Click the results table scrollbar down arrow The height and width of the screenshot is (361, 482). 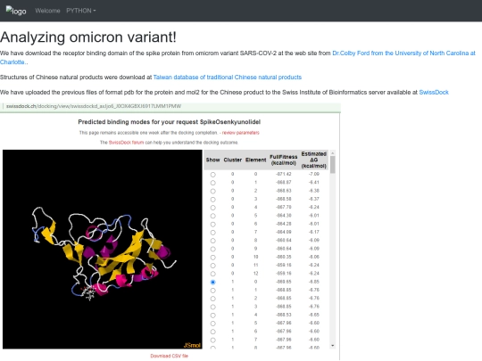(x=332, y=346)
